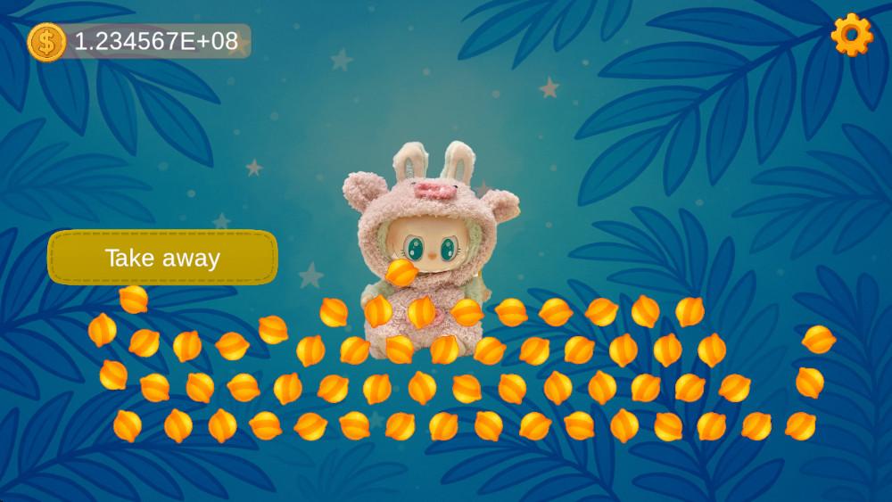Tap the topmost isolated candy at far right
Screen dimensions: 892x502
point(819,340)
